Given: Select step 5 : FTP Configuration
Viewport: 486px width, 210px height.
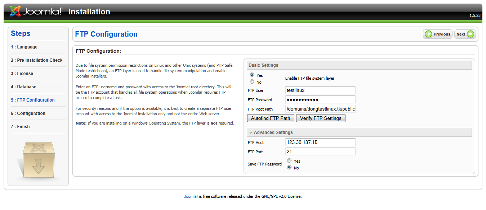Looking at the screenshot, I should pyautogui.click(x=33, y=100).
